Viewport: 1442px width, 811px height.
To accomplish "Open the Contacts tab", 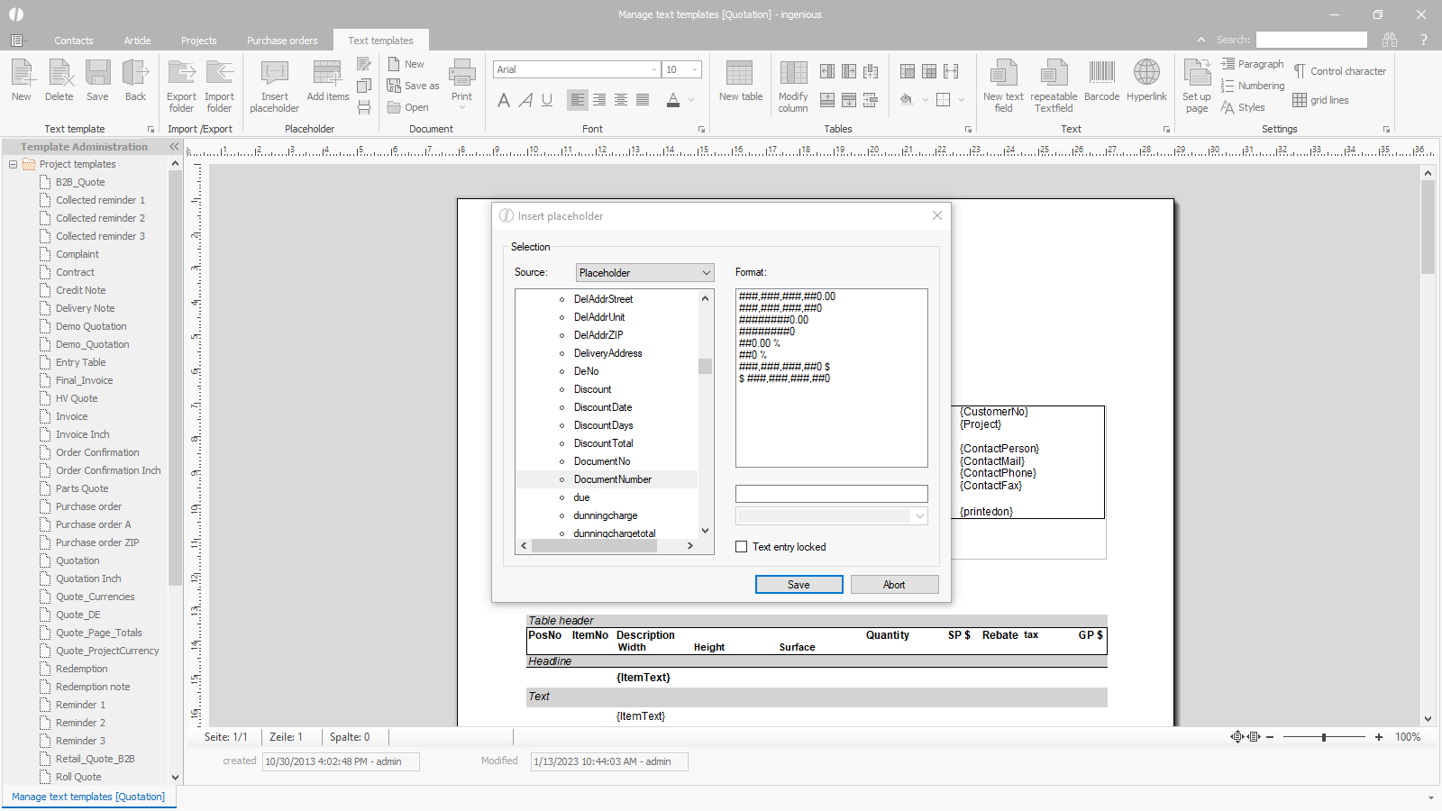I will [x=73, y=41].
